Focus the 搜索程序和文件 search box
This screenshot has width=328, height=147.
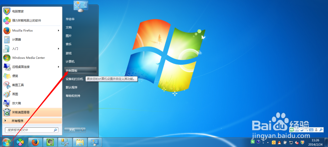(31, 130)
